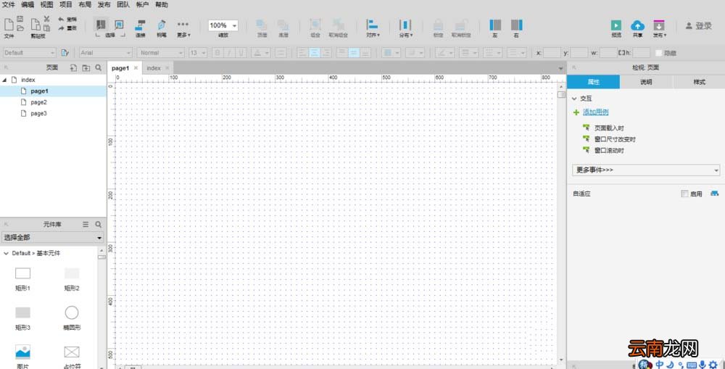Open the Arial font family dropdown
The image size is (725, 369).
(x=106, y=53)
